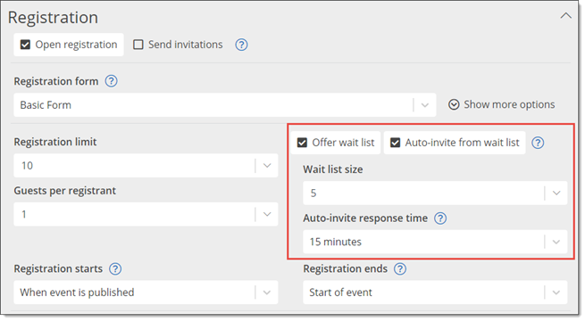This screenshot has width=585, height=321.
Task: Open Auto-invite response time dropdown
Action: click(x=435, y=242)
